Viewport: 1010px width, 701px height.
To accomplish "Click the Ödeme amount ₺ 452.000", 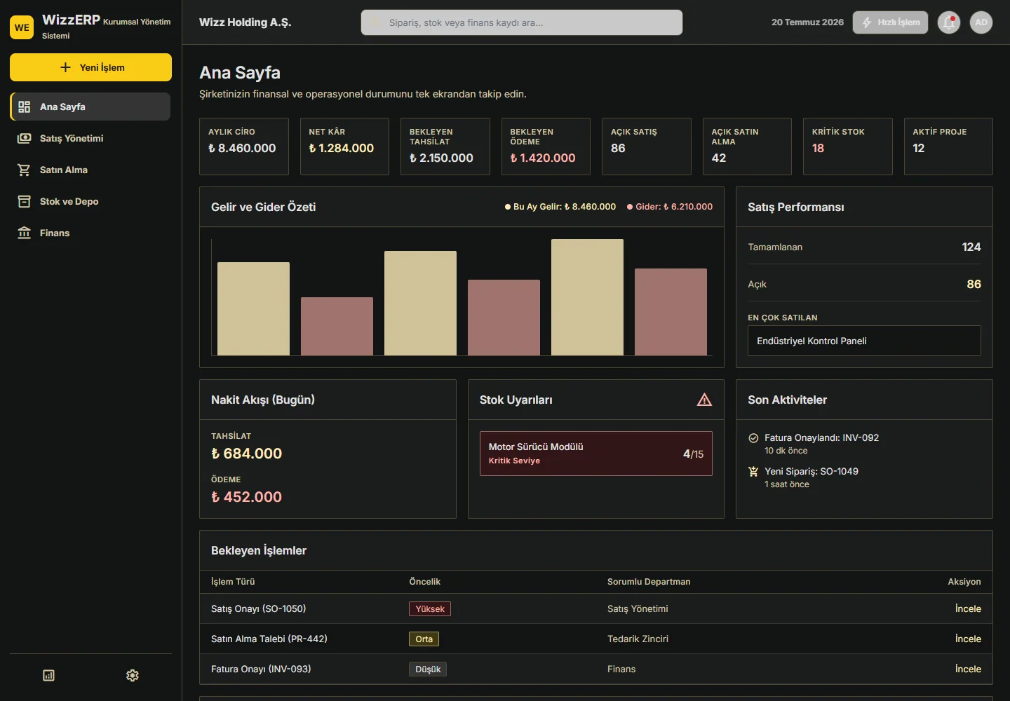I will coord(246,497).
